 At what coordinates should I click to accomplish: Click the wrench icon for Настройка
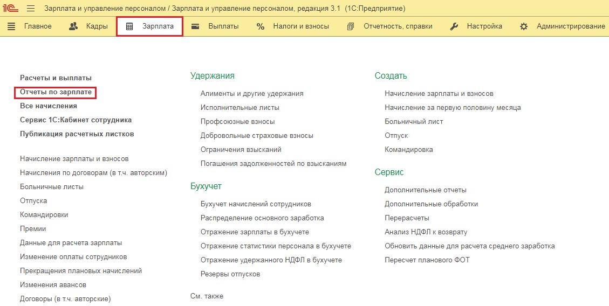454,26
